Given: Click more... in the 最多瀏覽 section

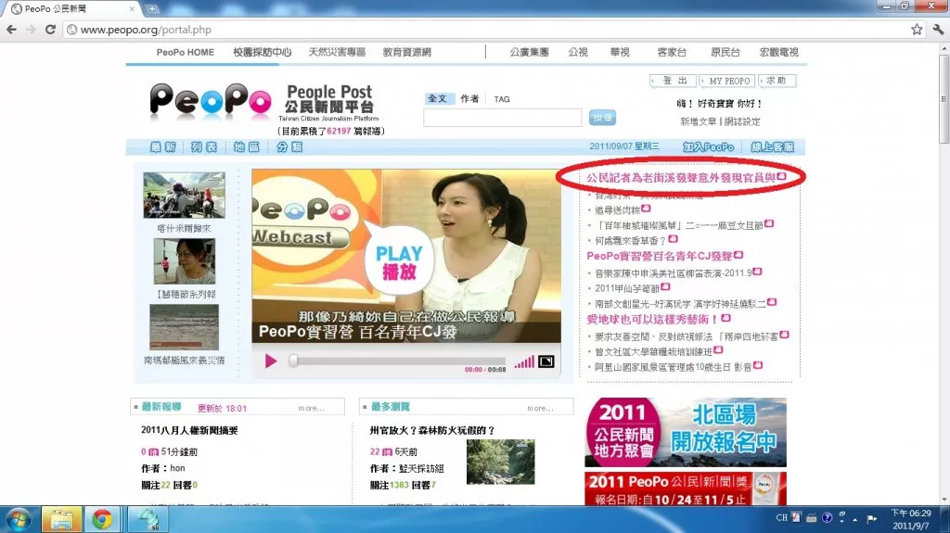Looking at the screenshot, I should coord(540,408).
